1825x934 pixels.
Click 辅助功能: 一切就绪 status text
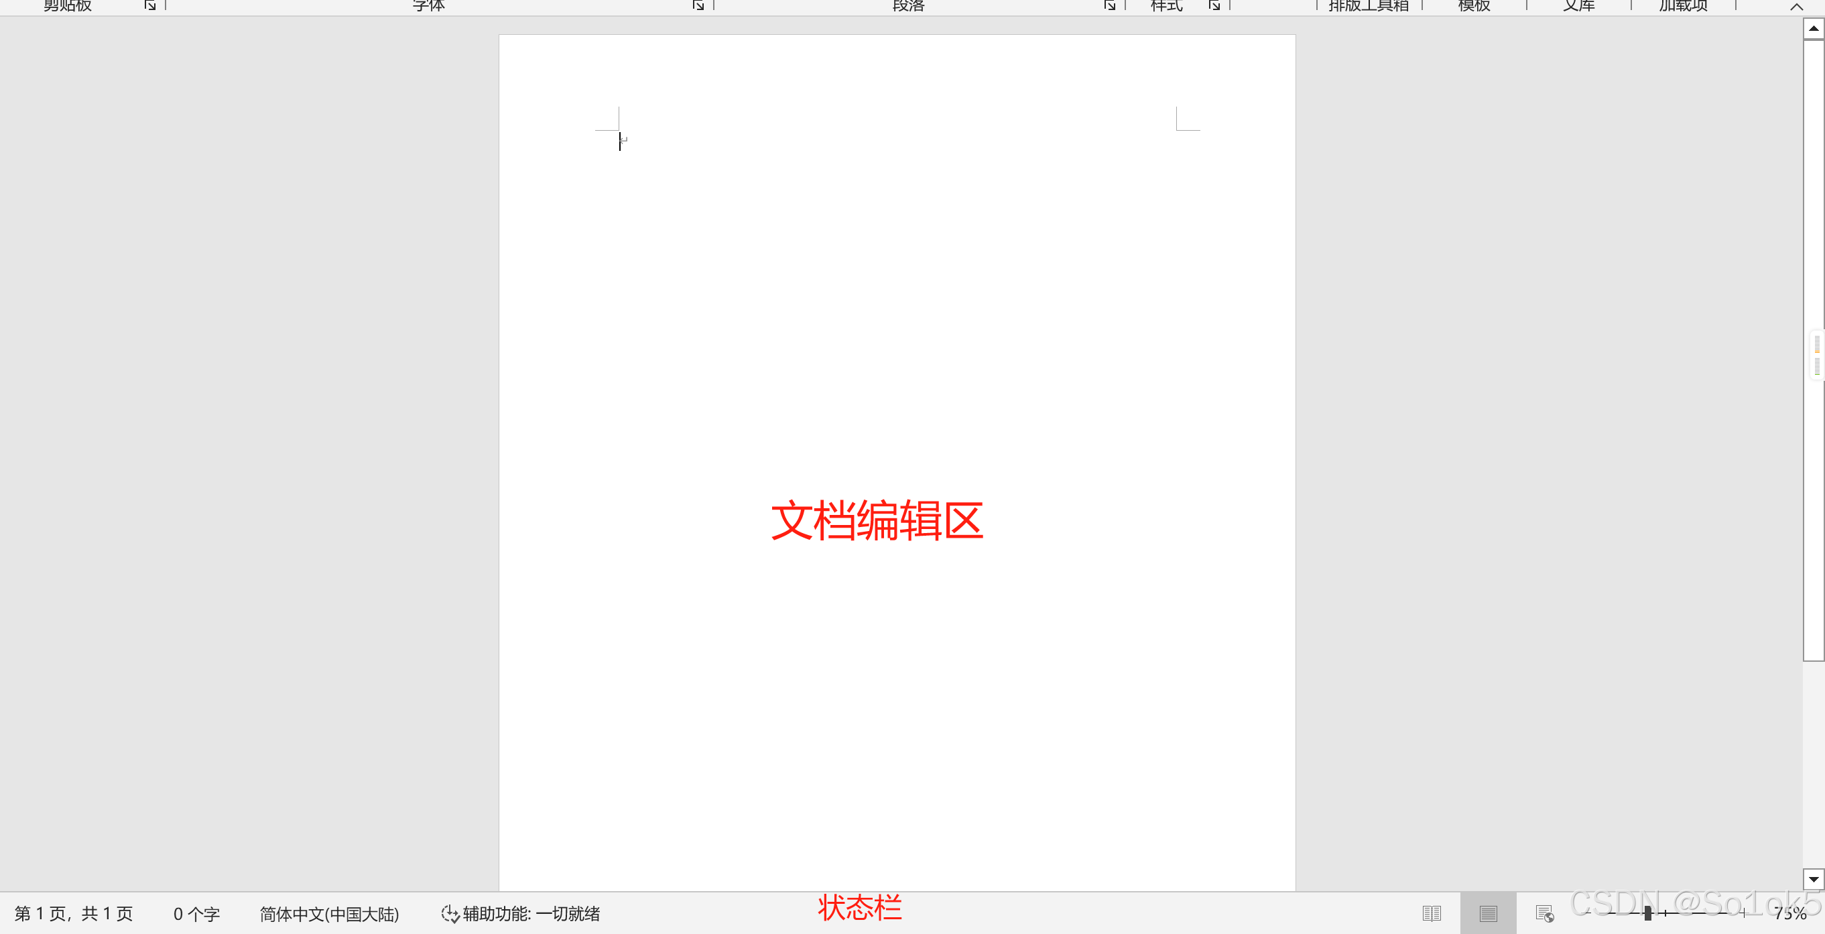pyautogui.click(x=531, y=913)
